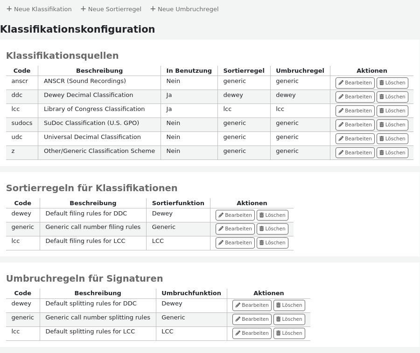Click the pencil icon for the dewey sorting rule
The width and height of the screenshot is (420, 353).
221,215
